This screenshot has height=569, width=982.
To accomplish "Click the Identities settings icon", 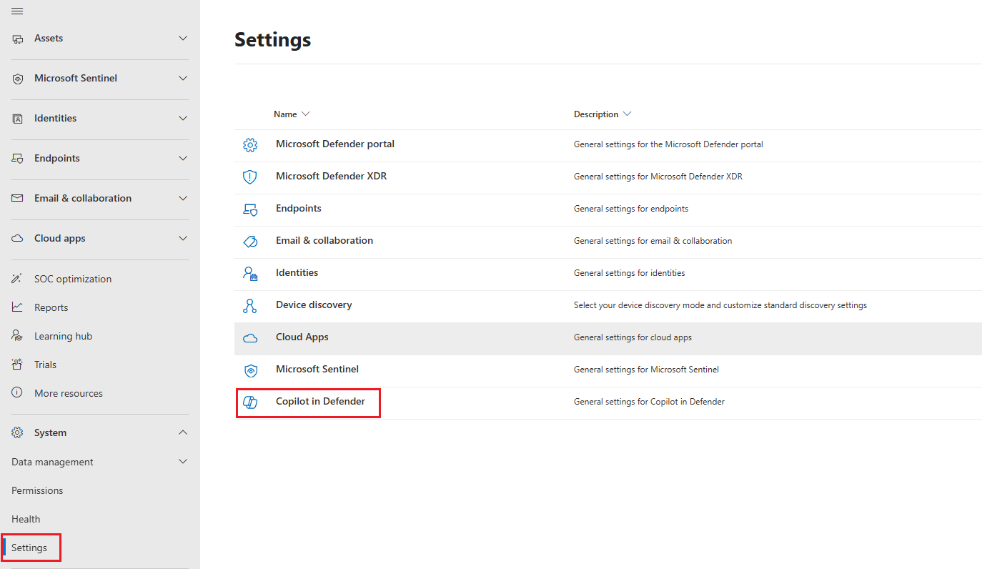I will pyautogui.click(x=250, y=273).
